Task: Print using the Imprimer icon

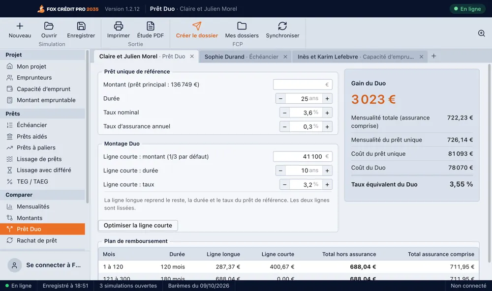Action: tap(118, 30)
